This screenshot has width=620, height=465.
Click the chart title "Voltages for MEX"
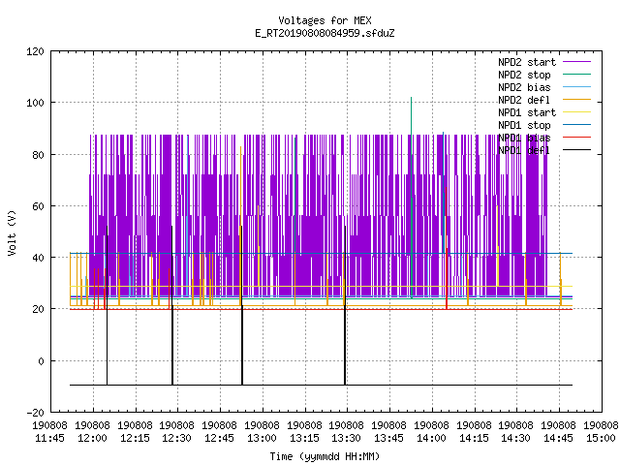(325, 20)
